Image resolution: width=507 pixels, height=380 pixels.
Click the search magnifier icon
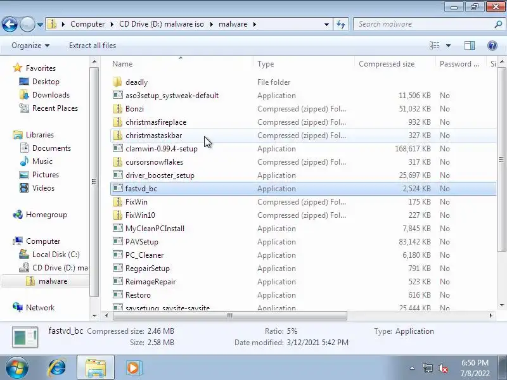pos(498,24)
